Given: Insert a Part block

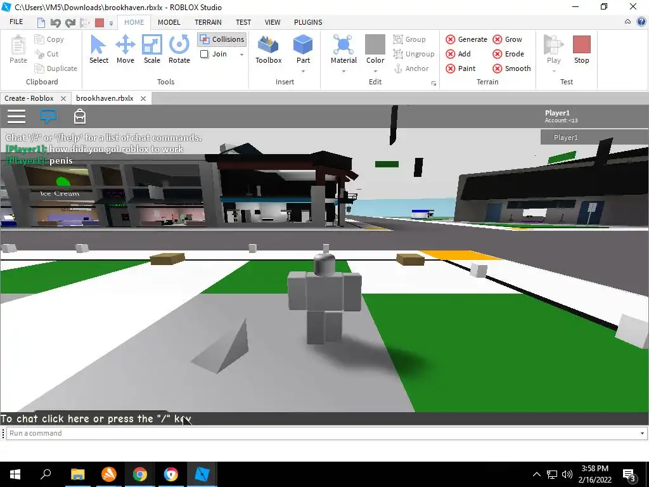Looking at the screenshot, I should [303, 49].
